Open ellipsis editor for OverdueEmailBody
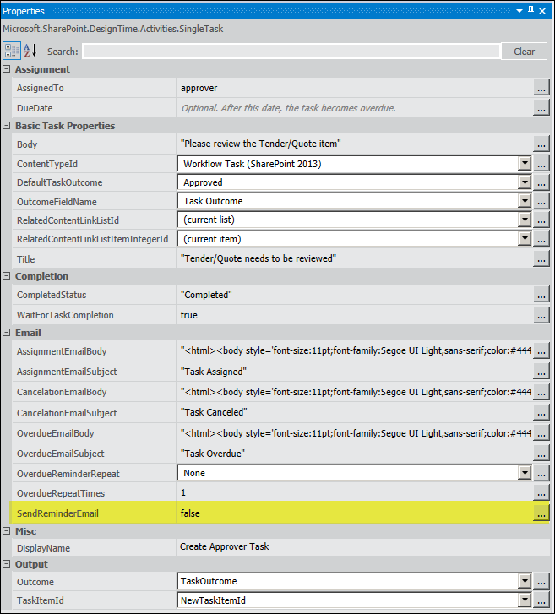This screenshot has height=614, width=555. click(541, 433)
